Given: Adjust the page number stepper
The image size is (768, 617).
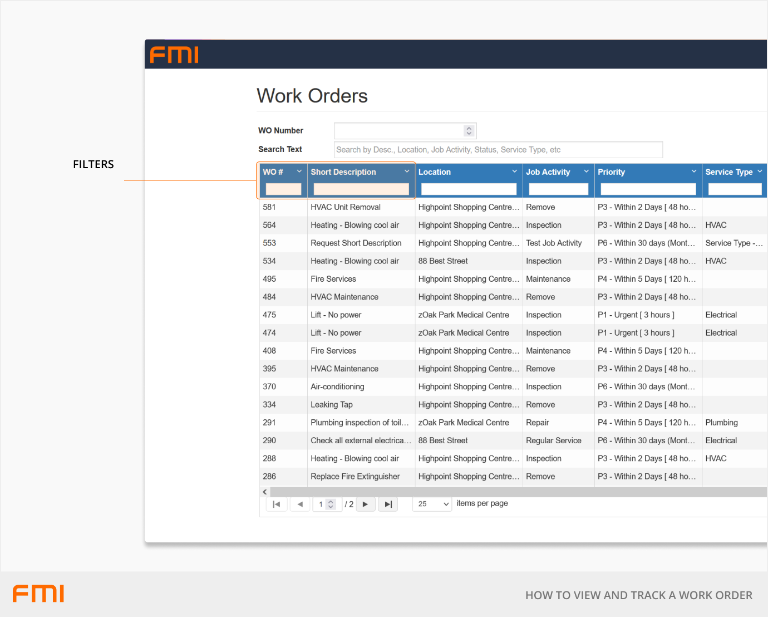Looking at the screenshot, I should [x=331, y=504].
